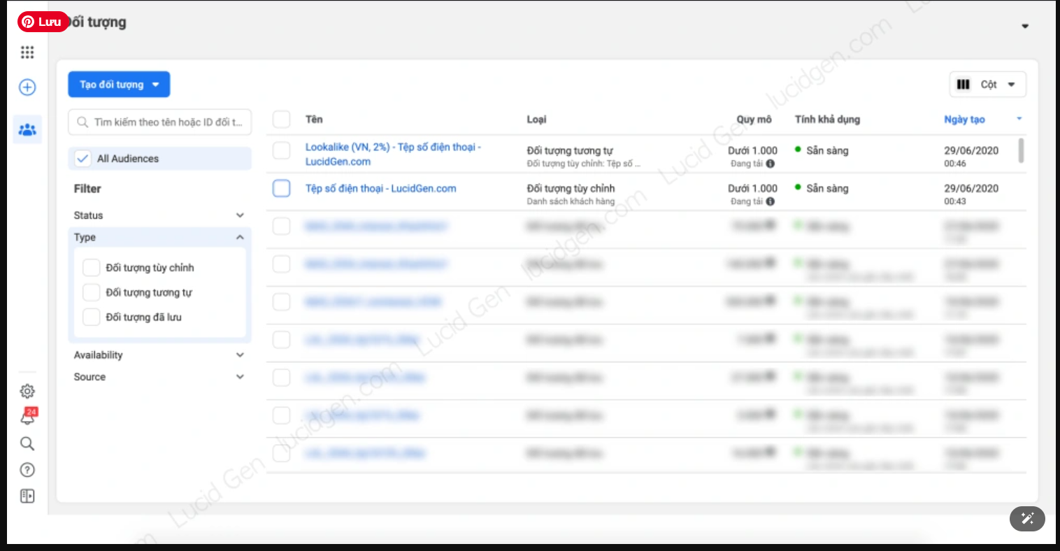This screenshot has height=551, width=1060.
Task: Expand the Status filter section
Action: coord(159,215)
